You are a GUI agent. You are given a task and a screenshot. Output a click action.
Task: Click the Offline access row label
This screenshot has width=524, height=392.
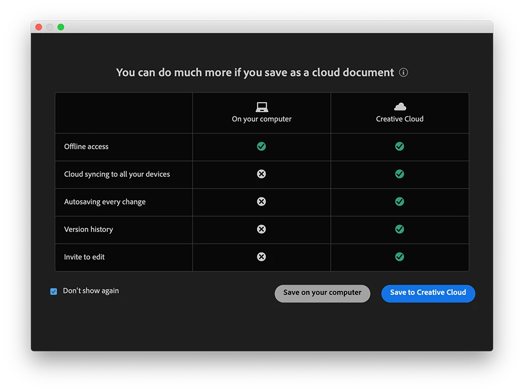[x=86, y=146]
